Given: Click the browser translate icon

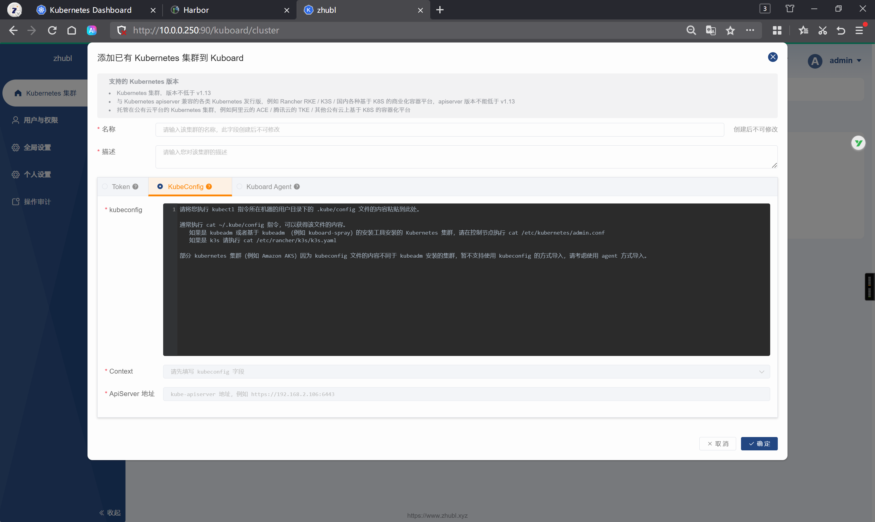Looking at the screenshot, I should (711, 31).
